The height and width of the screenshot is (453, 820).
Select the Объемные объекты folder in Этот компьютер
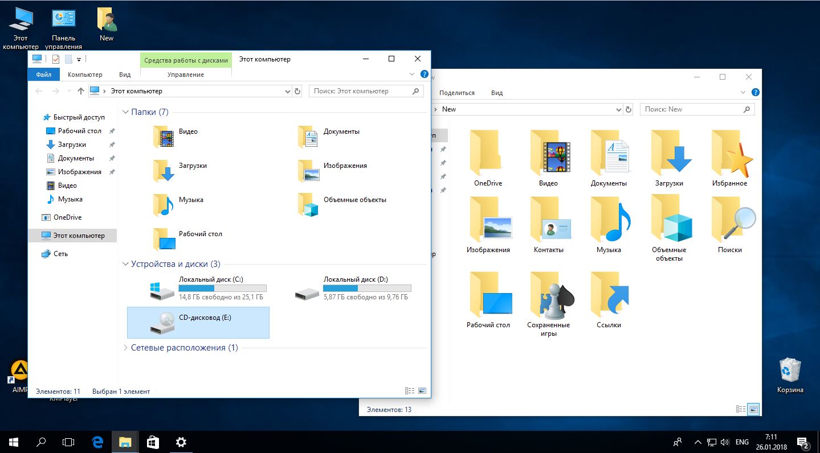point(342,205)
